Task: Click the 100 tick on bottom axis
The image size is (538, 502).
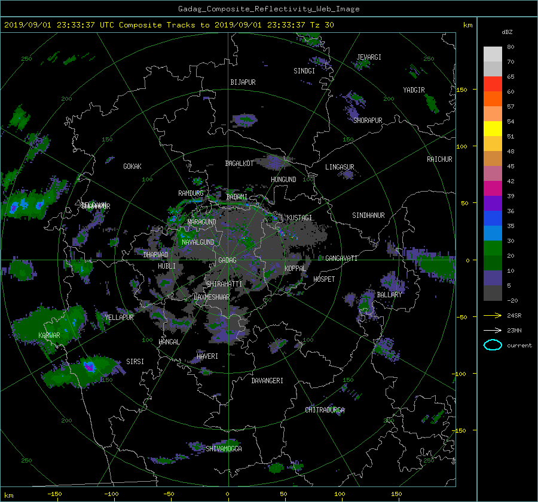Action: [x=340, y=494]
